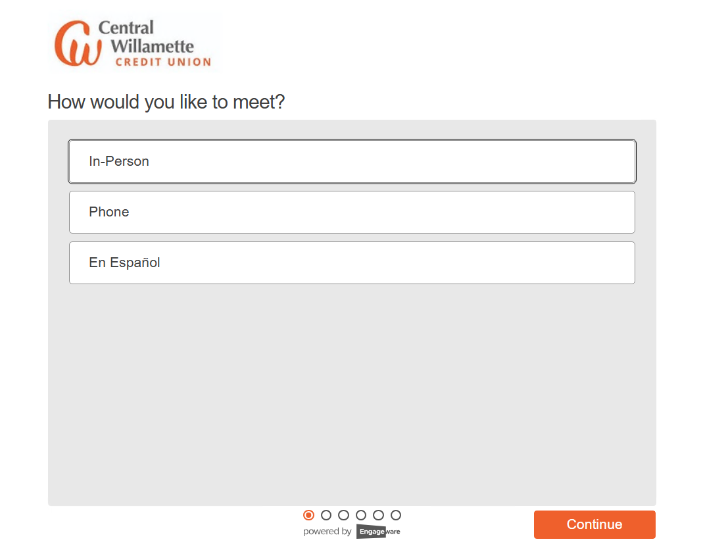This screenshot has height=550, width=703.
Task: Click the empty gray panel below En Español
Action: [x=352, y=395]
